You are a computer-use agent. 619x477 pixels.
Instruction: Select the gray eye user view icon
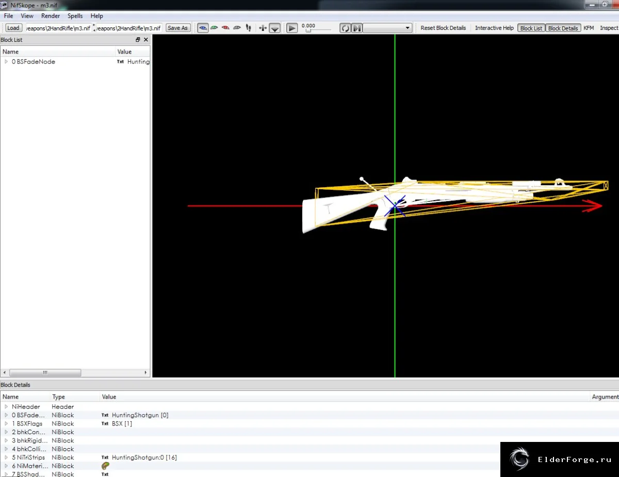click(237, 28)
